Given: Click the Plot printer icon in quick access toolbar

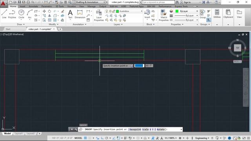Looking at the screenshot, I should click(x=28, y=2).
